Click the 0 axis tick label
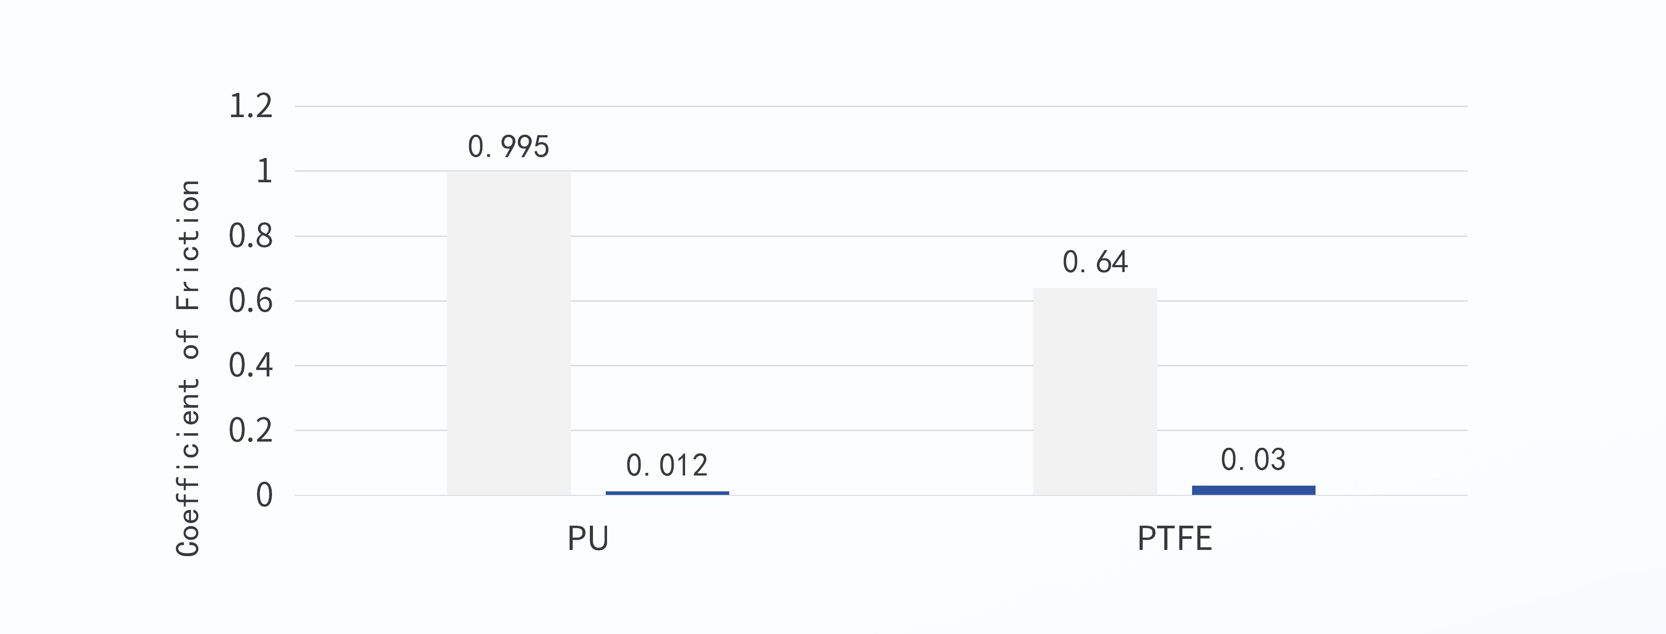Viewport: 1666px width, 634px height. [265, 495]
